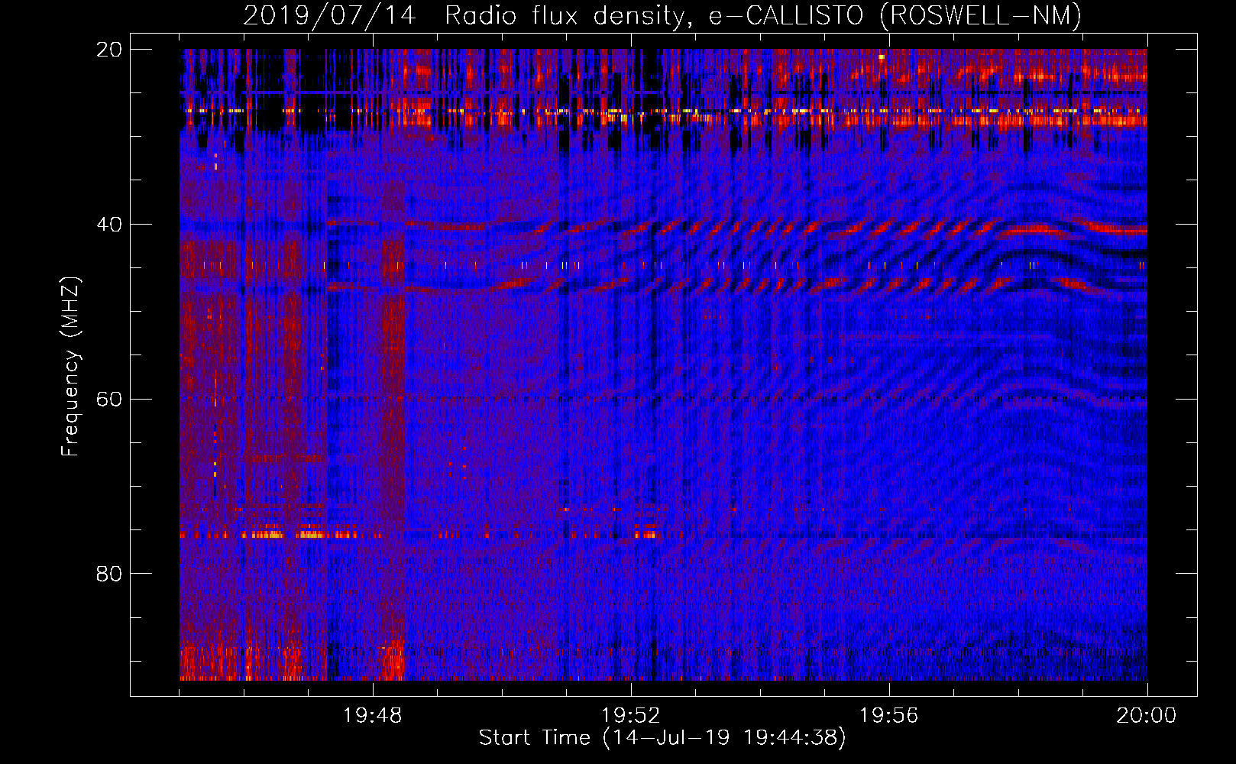Click the plot title '2019/07/14 Radio flux density, e-CALLISTO (ROSWELL-NM)'

click(x=662, y=15)
